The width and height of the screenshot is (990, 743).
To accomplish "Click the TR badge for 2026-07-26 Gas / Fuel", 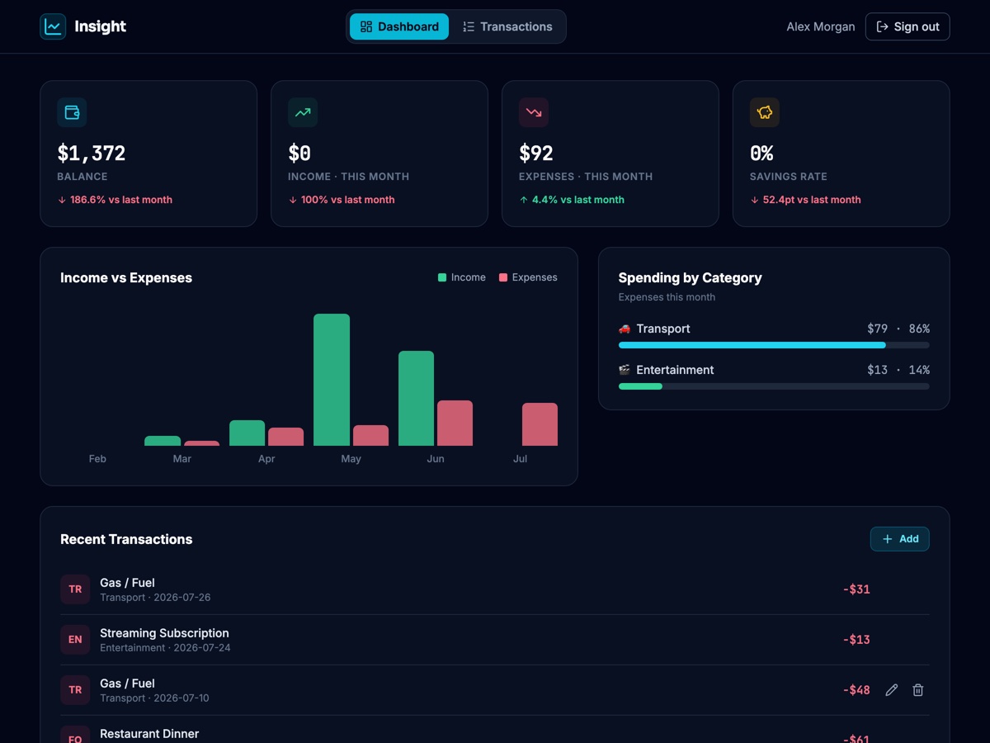I will [75, 589].
